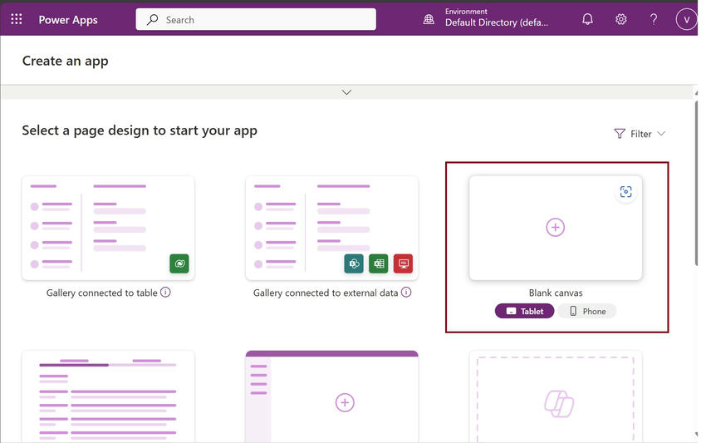Open help question mark icon

pyautogui.click(x=654, y=19)
